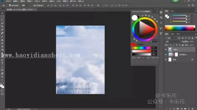
Task: Open the 文件(F) menu
Action: (x=8, y=1)
